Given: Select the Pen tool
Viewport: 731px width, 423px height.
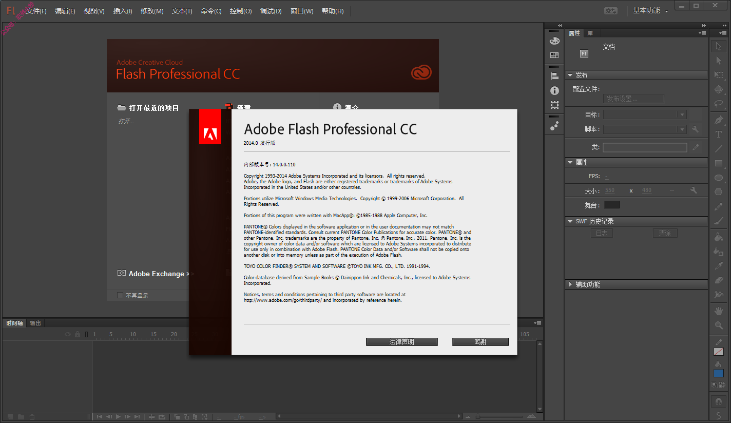Looking at the screenshot, I should click(719, 120).
